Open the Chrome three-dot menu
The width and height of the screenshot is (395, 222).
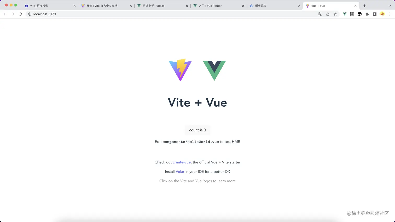click(390, 14)
